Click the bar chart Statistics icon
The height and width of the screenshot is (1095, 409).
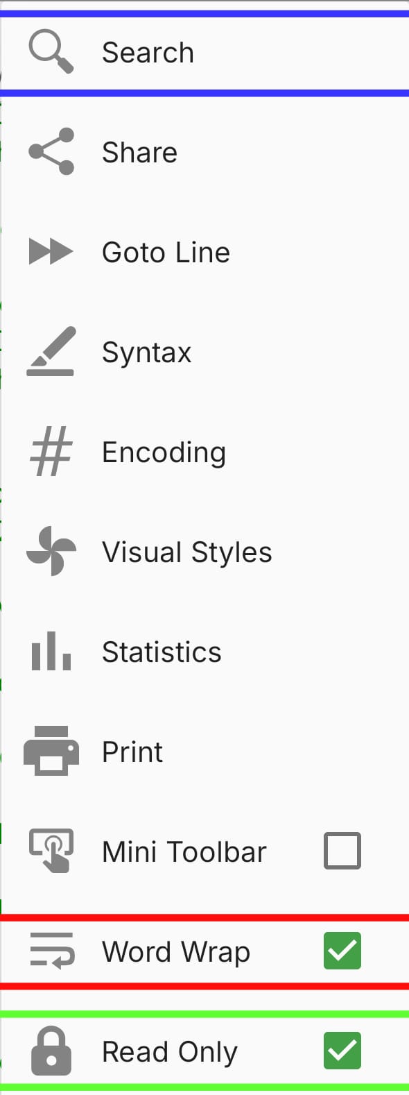(51, 652)
